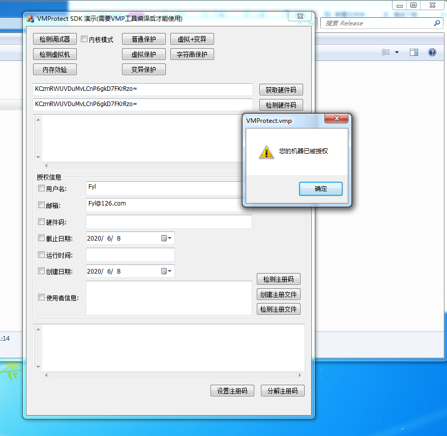Close the VMProtect.vmp message box
This screenshot has height=436, width=447.
pyautogui.click(x=336, y=118)
